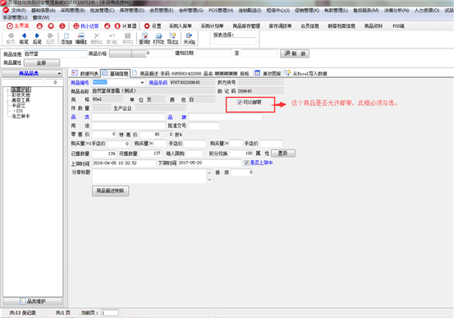Open the 采购管理(B) menu
This screenshot has width=454, height=318.
(73, 11)
